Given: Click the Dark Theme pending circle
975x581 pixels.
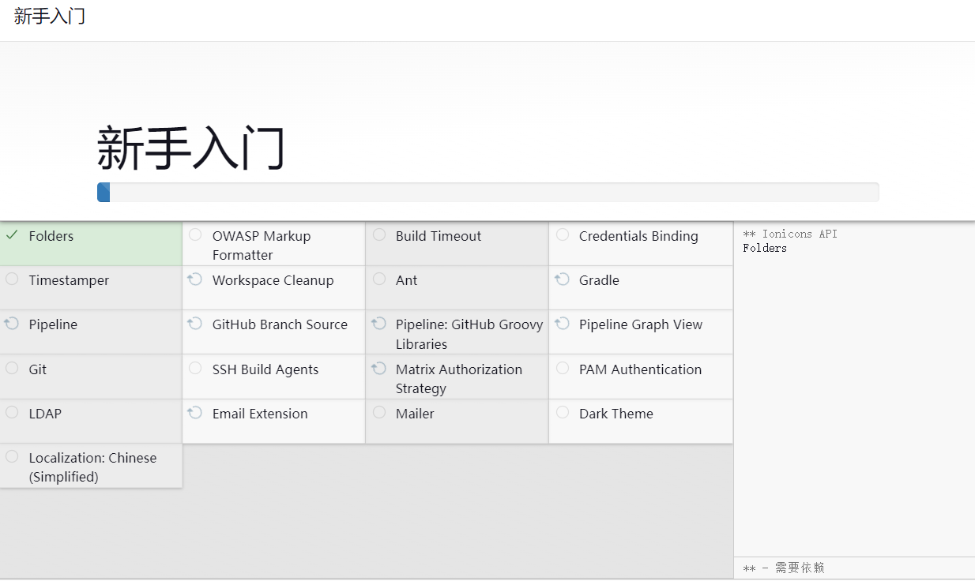Looking at the screenshot, I should [x=562, y=413].
